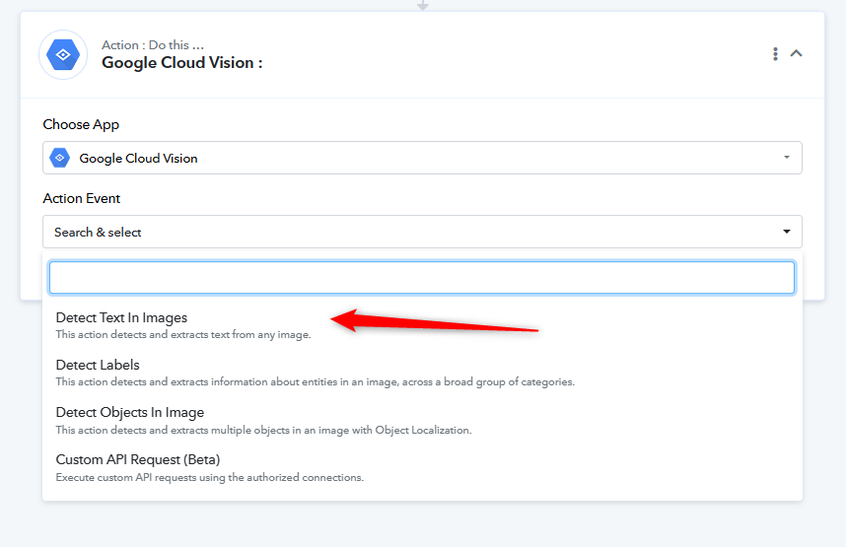Open the Choose App dropdown

click(422, 158)
